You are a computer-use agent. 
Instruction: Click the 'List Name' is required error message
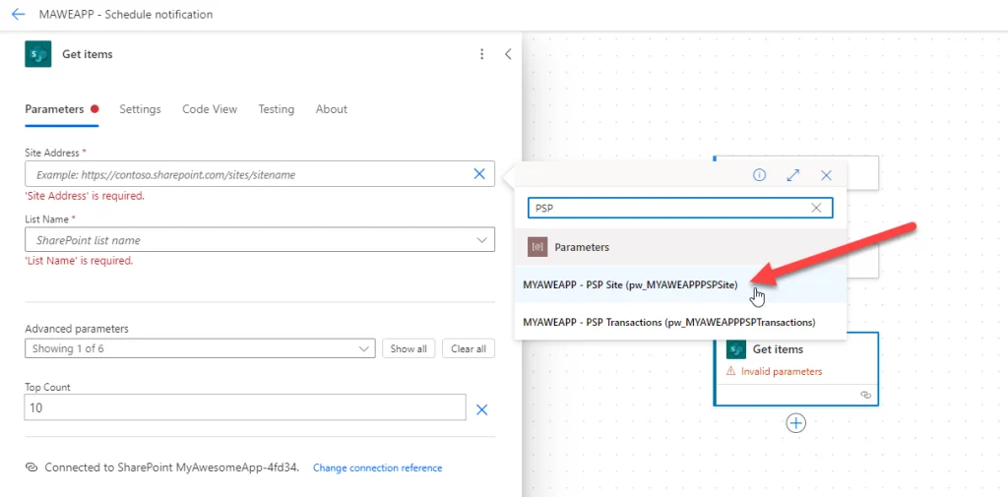click(79, 261)
